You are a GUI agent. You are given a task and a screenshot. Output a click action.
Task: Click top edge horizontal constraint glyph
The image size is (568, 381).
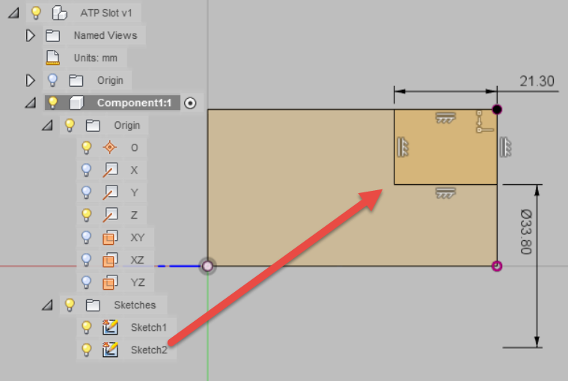[445, 118]
